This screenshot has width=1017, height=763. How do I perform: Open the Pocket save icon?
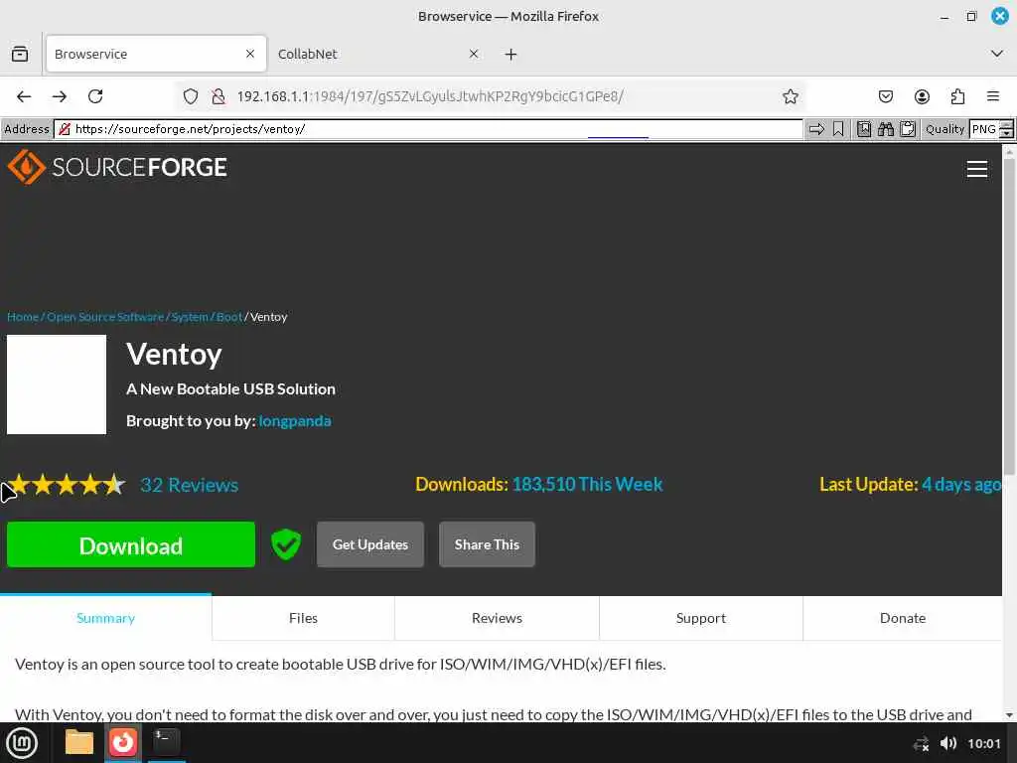pos(885,96)
